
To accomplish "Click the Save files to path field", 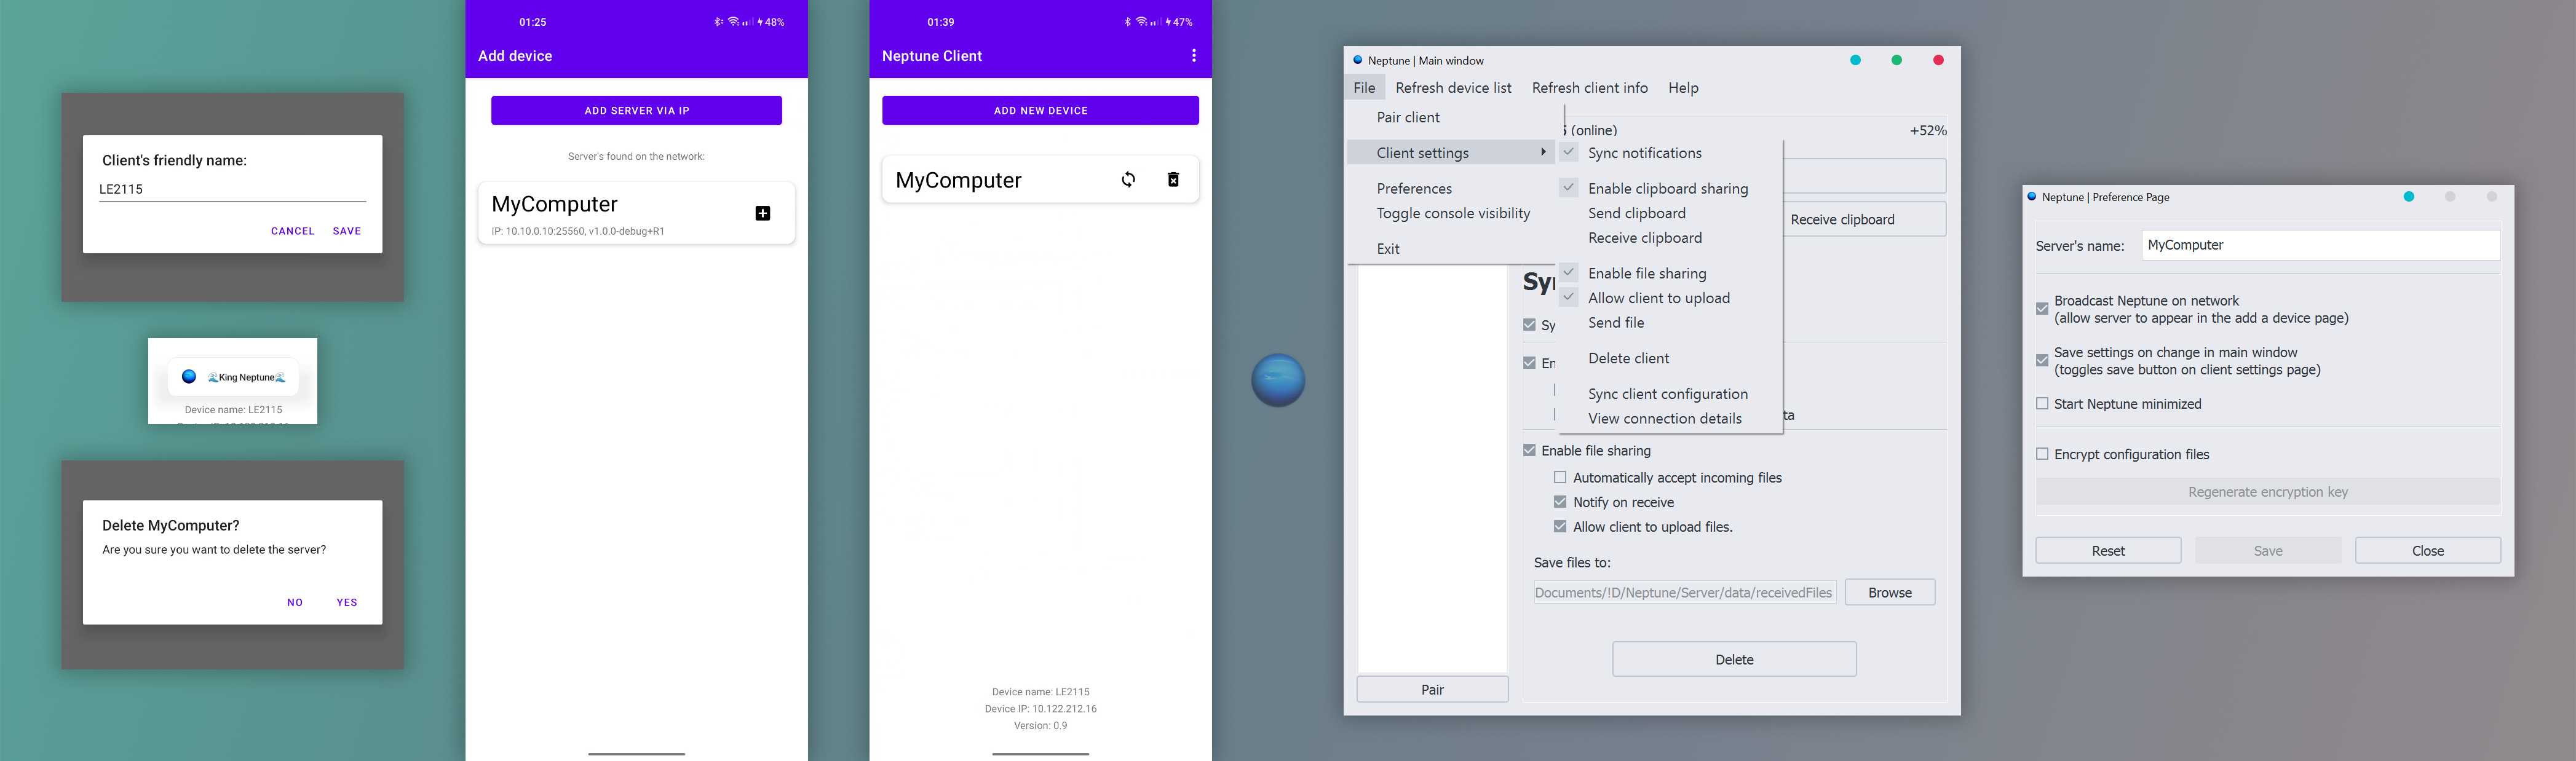I will pos(1684,593).
